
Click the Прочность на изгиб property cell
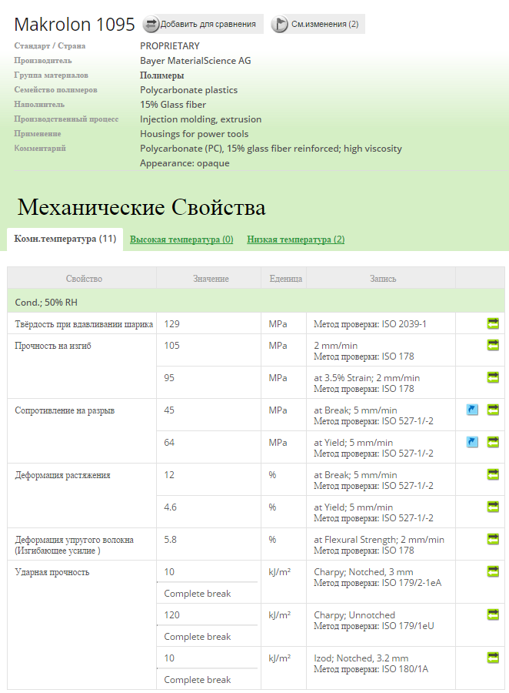(x=82, y=367)
